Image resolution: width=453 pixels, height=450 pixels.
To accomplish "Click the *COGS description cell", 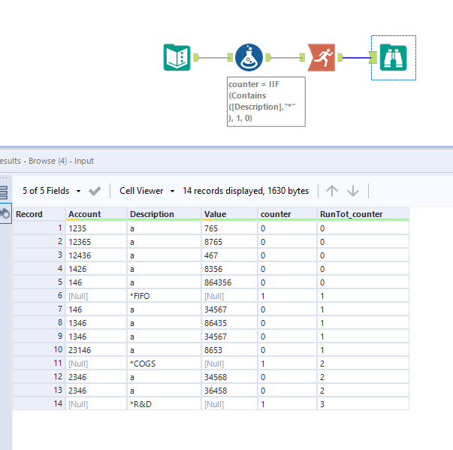I will pyautogui.click(x=163, y=362).
